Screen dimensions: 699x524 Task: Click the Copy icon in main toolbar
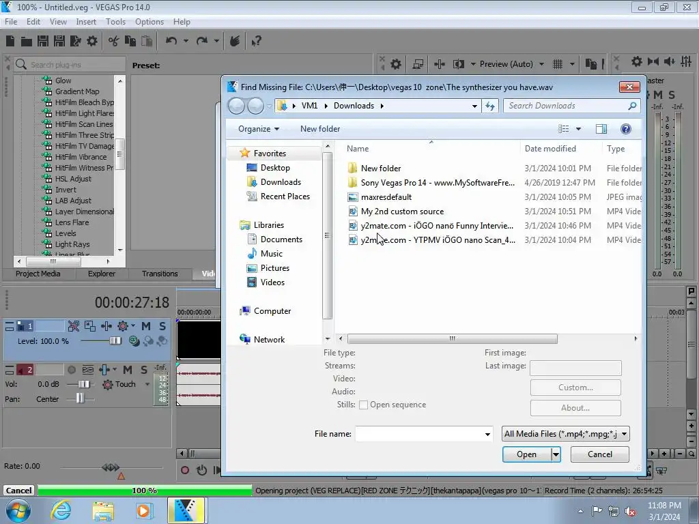(x=130, y=42)
